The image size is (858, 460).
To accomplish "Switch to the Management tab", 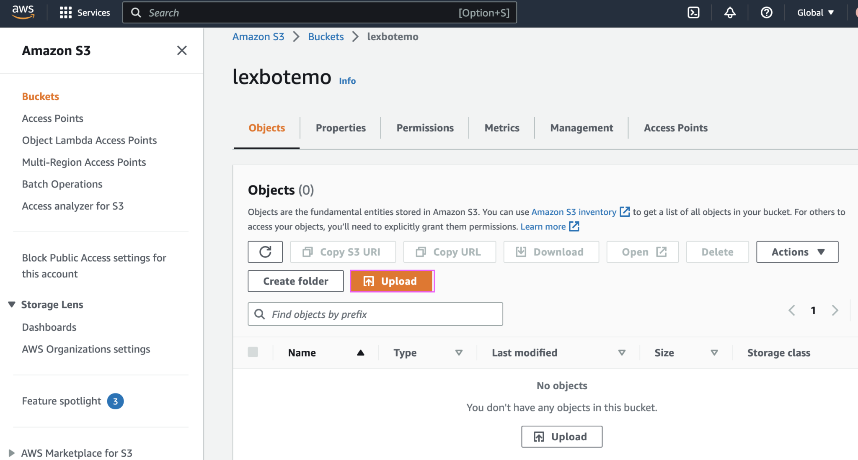I will [x=581, y=128].
